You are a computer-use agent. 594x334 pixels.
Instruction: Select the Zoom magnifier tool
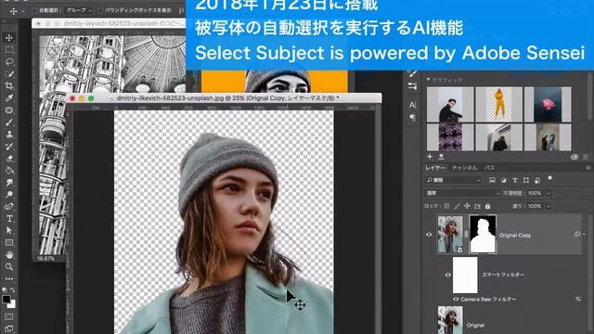(x=9, y=266)
